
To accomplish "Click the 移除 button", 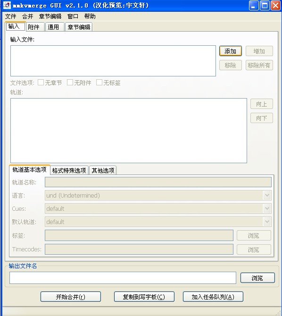I will 231,65.
